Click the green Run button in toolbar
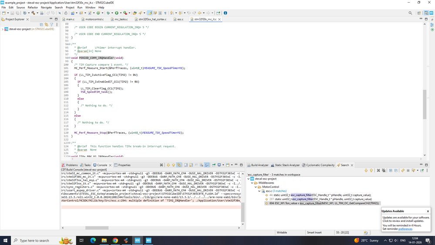The width and height of the screenshot is (435, 245). pyautogui.click(x=117, y=13)
